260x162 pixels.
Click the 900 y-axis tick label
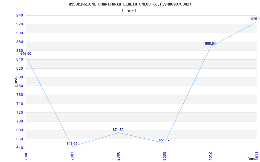pyautogui.click(x=19, y=33)
